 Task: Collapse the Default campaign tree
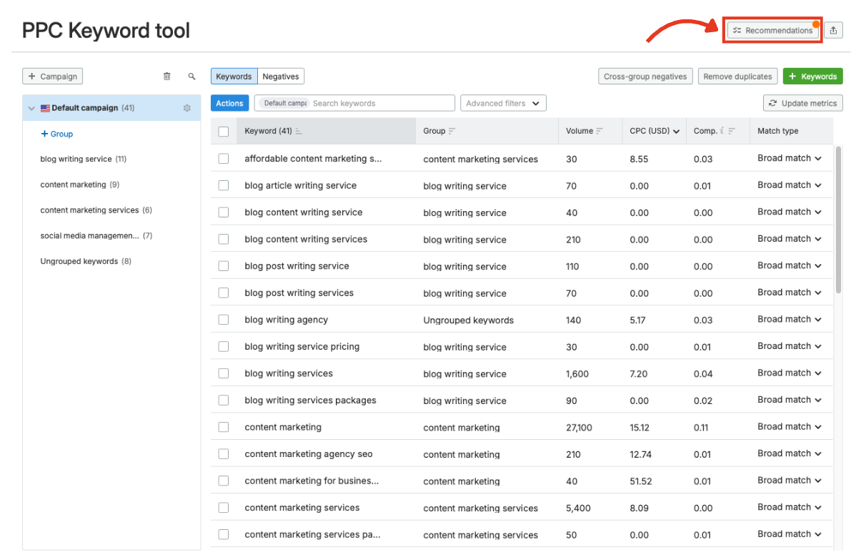click(x=31, y=107)
